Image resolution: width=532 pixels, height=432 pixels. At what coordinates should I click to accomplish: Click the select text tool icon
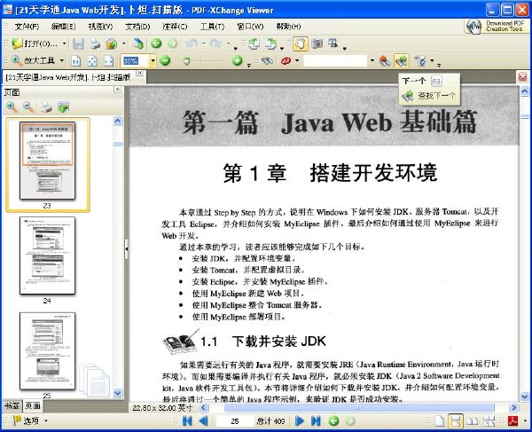pos(333,43)
